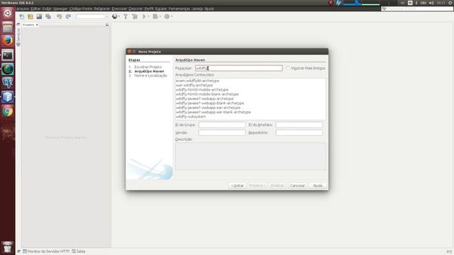Open the Navegar menu

[x=60, y=8]
